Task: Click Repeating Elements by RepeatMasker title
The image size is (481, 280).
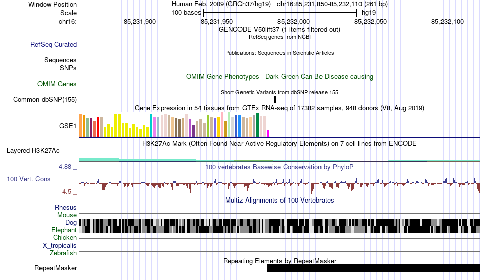Action: coord(279,261)
